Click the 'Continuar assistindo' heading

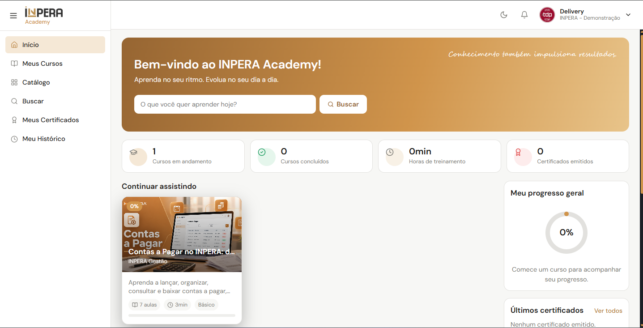(159, 186)
